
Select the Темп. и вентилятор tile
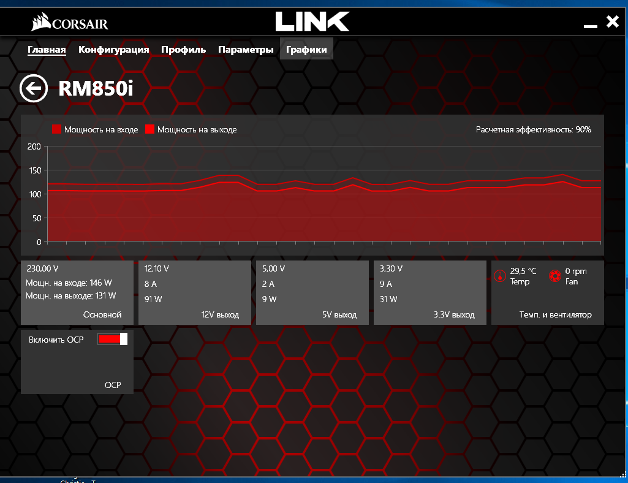548,292
